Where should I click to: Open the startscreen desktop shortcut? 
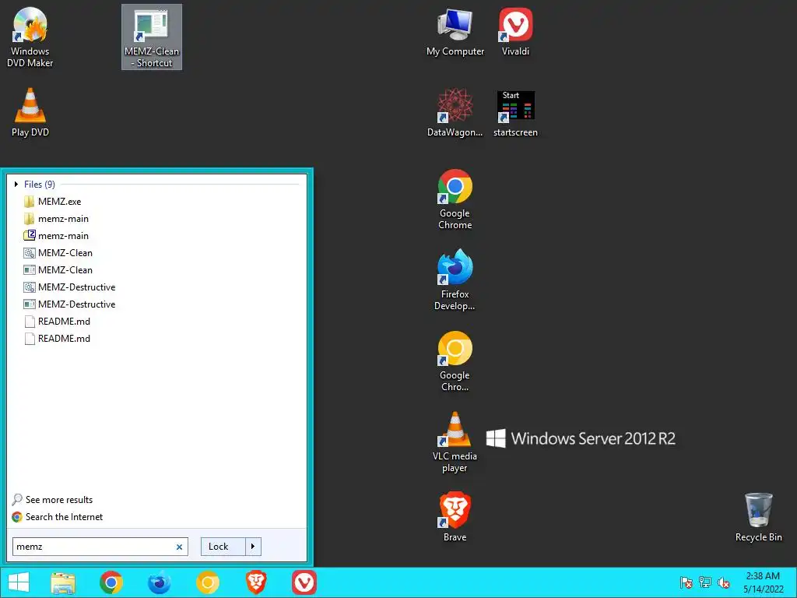[515, 113]
